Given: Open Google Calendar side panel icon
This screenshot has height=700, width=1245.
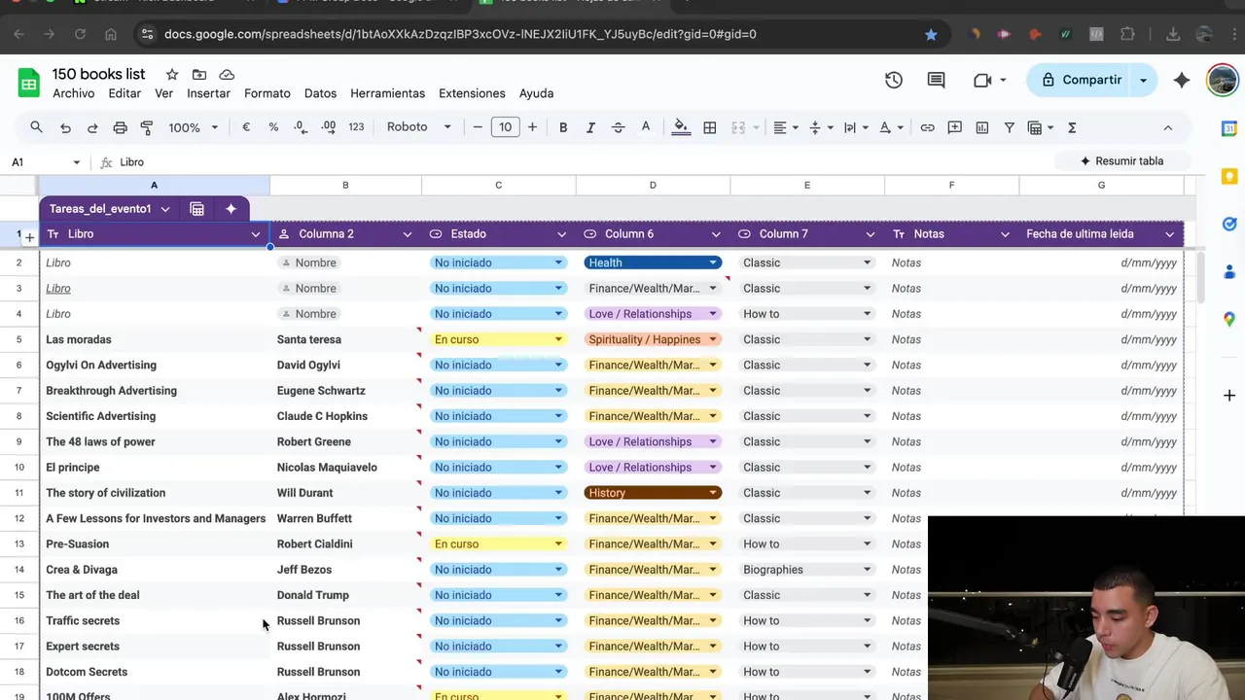Looking at the screenshot, I should (x=1229, y=128).
